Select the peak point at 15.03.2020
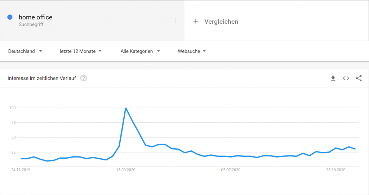The image size is (369, 195). (126, 108)
